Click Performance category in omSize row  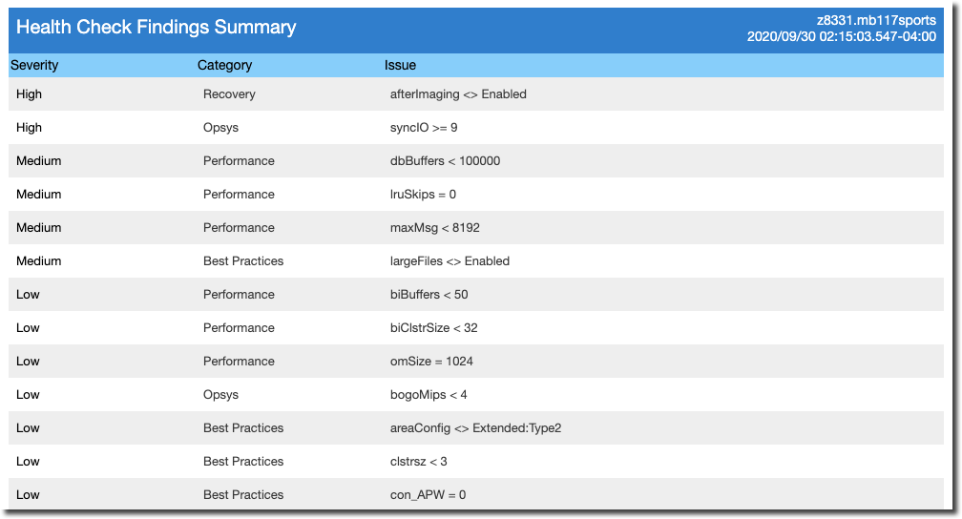point(239,362)
